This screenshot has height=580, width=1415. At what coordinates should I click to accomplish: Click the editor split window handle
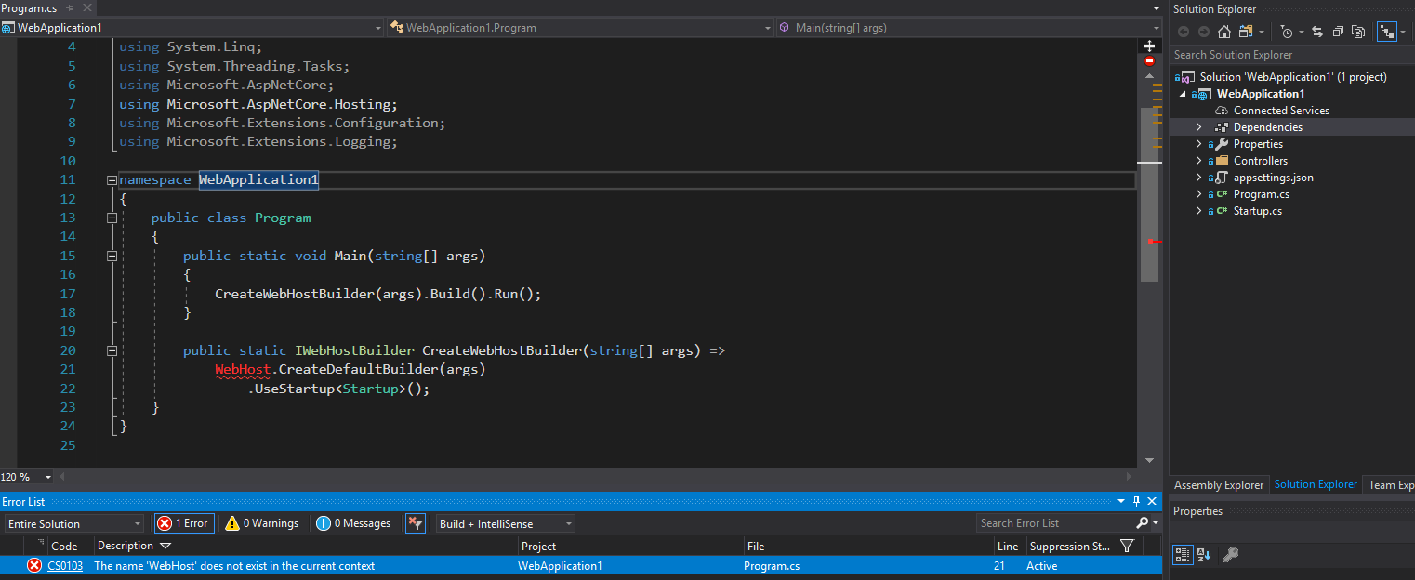[x=1150, y=45]
